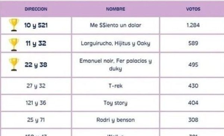Click the address 27 y 32
This screenshot has width=224, height=136.
(x=36, y=86)
